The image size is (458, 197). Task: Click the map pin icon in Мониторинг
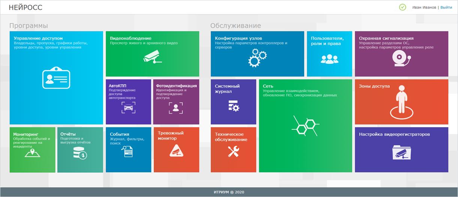(x=32, y=153)
